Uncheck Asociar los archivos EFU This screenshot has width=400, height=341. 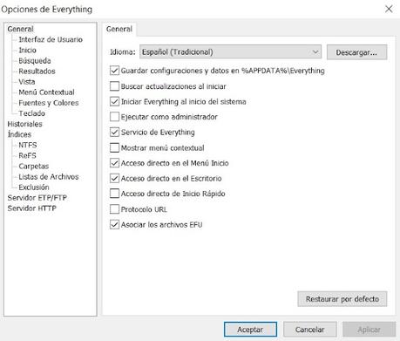click(x=114, y=224)
